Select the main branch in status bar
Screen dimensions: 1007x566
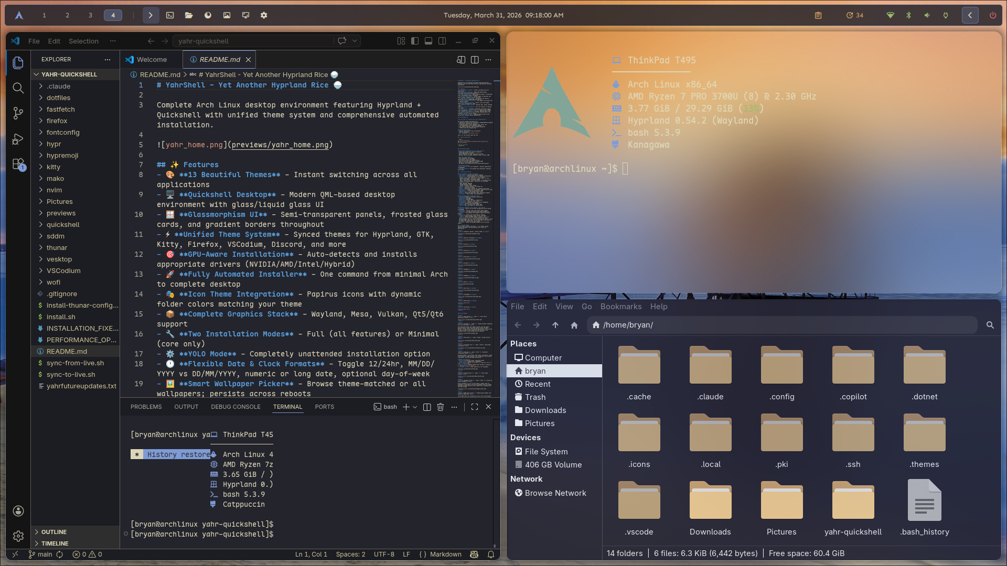[x=41, y=554]
